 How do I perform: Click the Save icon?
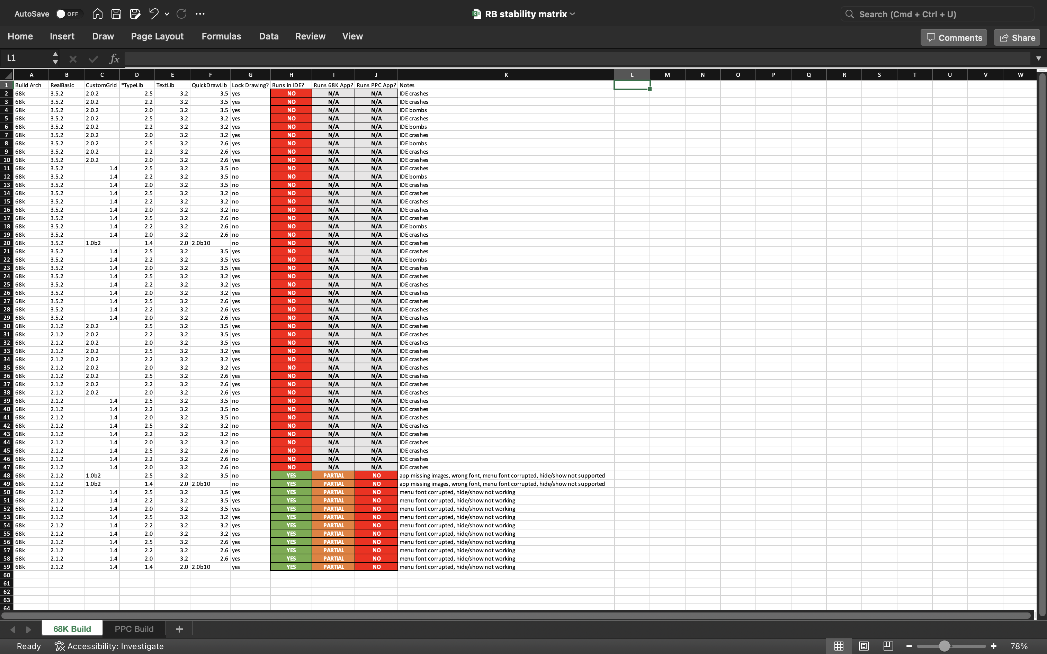116,14
